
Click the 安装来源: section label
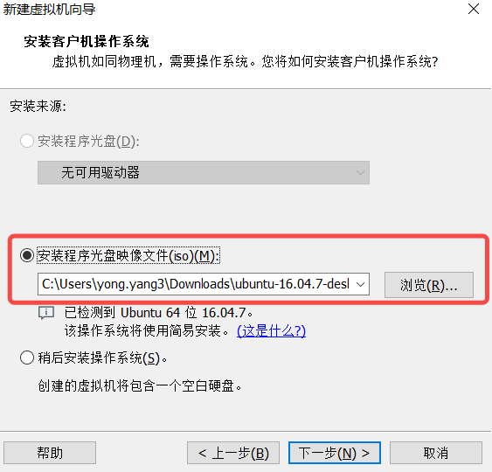tap(38, 106)
